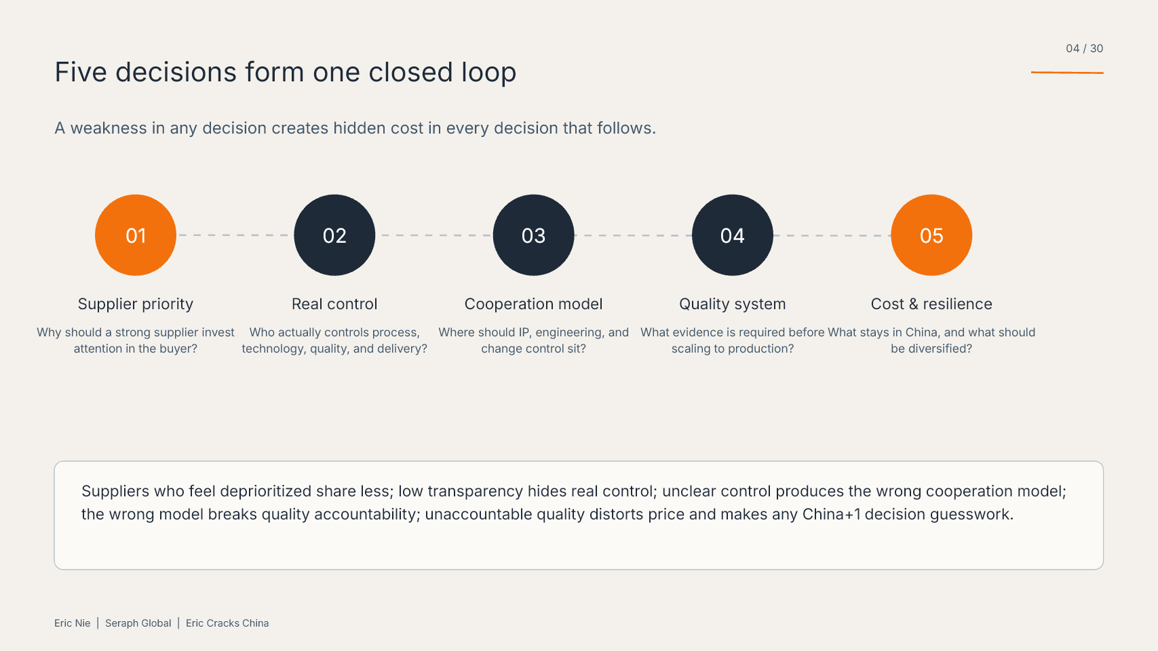The image size is (1158, 651).
Task: Click the 04 / 30 page counter
Action: click(x=1084, y=49)
